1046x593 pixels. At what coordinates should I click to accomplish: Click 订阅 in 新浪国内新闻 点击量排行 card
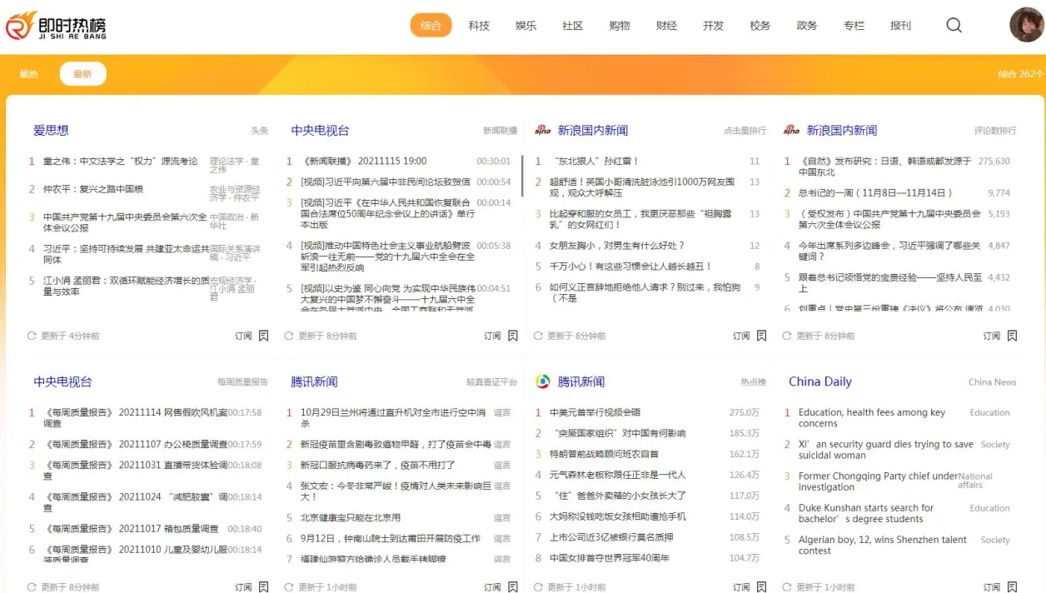(741, 336)
